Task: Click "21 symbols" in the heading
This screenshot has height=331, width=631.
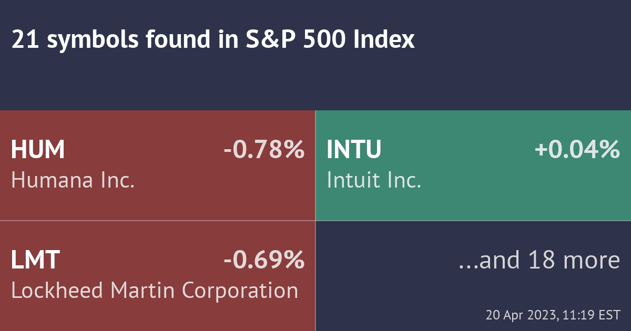Action: point(73,40)
